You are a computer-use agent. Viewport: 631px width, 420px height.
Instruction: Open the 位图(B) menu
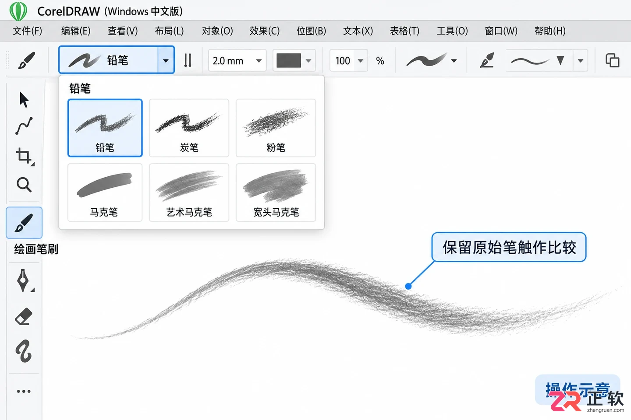(312, 31)
